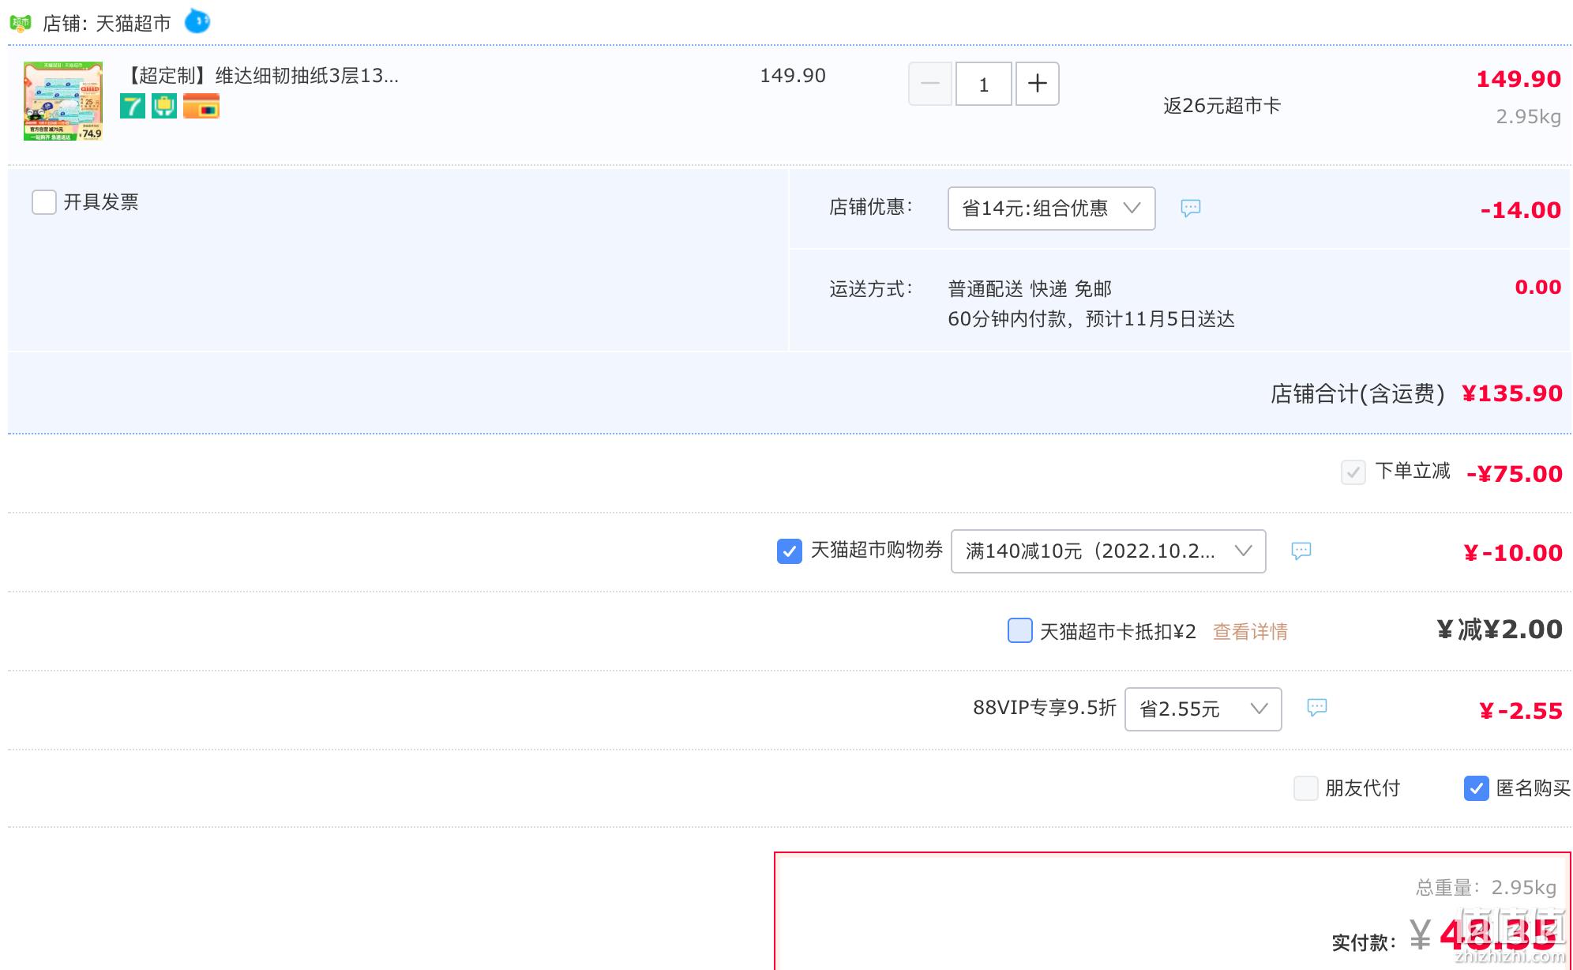Expand the 省14元:组合优惠 store discount dropdown
Viewport: 1573px width, 970px height.
[x=1052, y=209]
